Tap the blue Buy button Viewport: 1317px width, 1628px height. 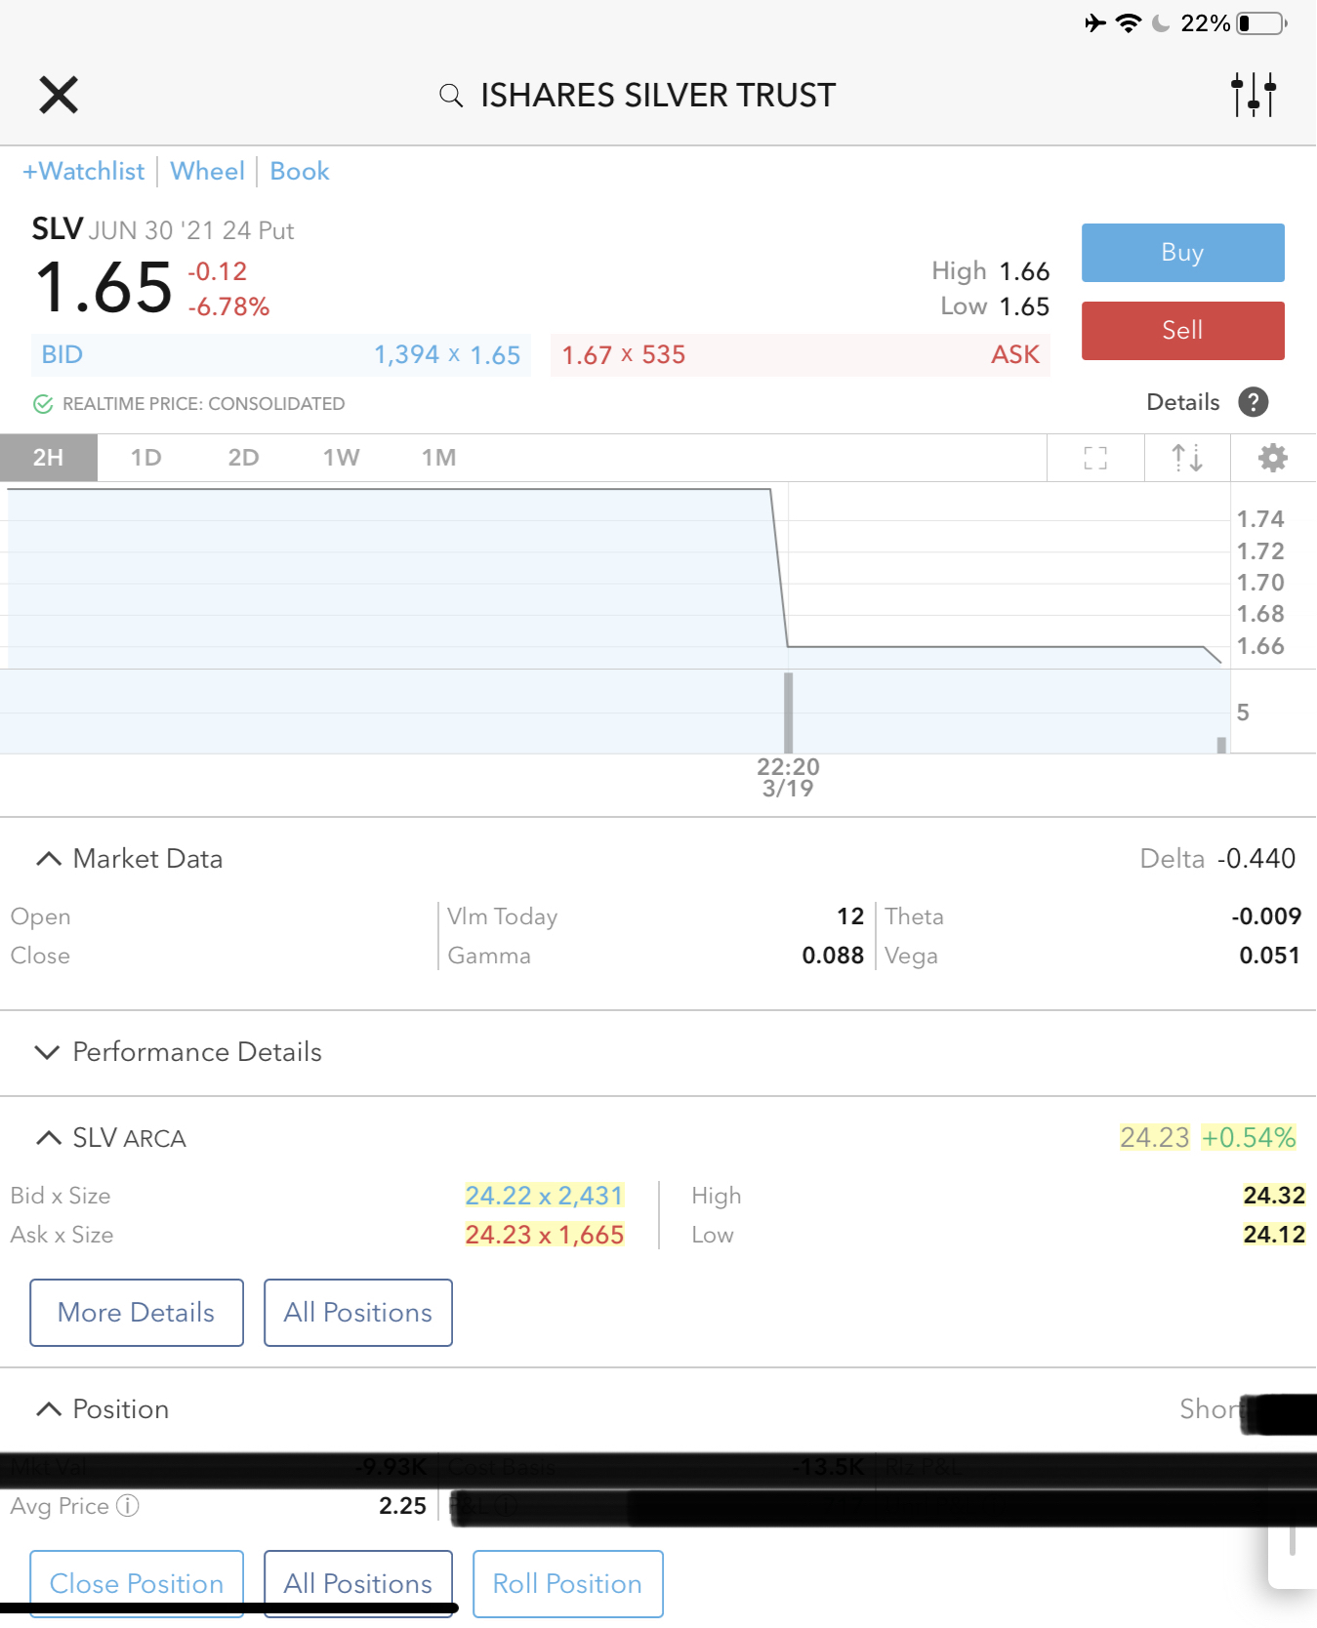(x=1182, y=253)
